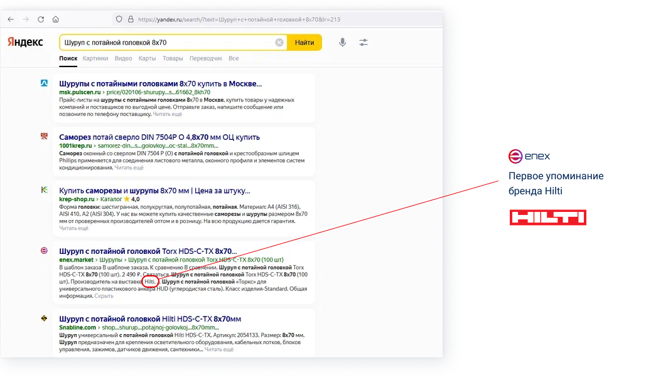Open the Товары tab
This screenshot has width=668, height=378.
tap(173, 58)
